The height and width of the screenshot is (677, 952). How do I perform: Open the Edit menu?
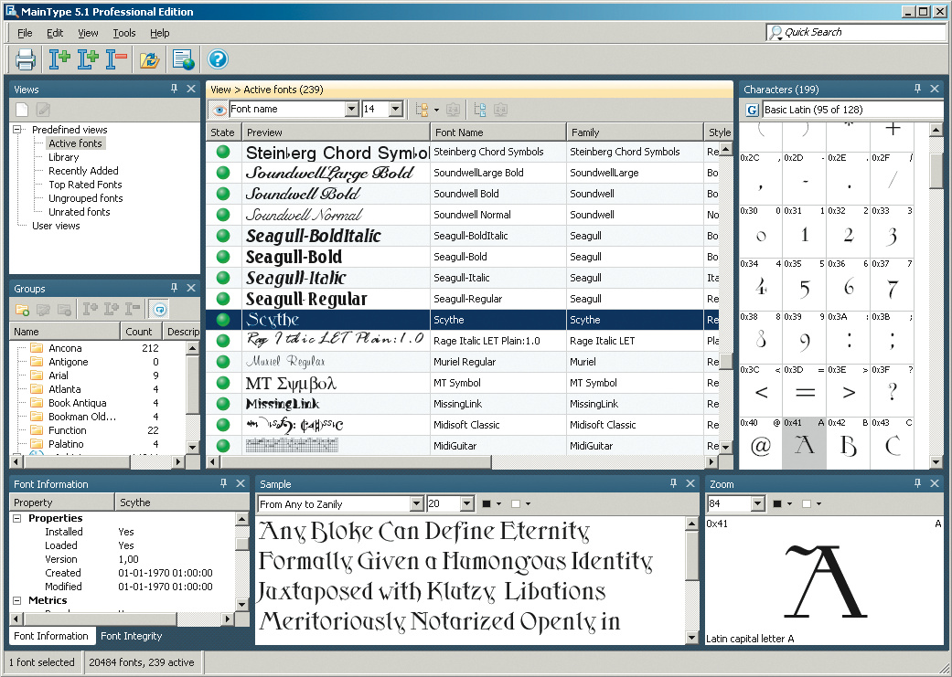(x=55, y=33)
